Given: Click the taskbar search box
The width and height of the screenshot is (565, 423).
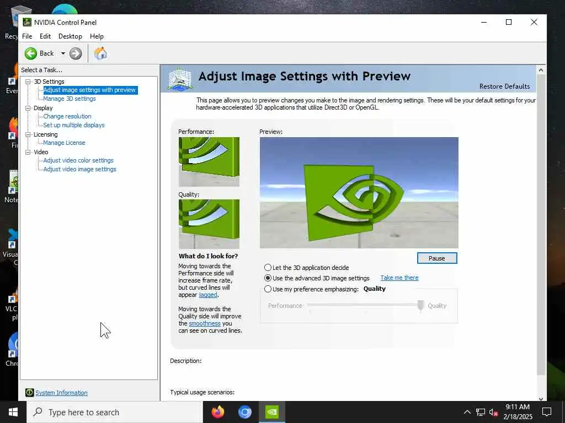Looking at the screenshot, I should tap(115, 412).
